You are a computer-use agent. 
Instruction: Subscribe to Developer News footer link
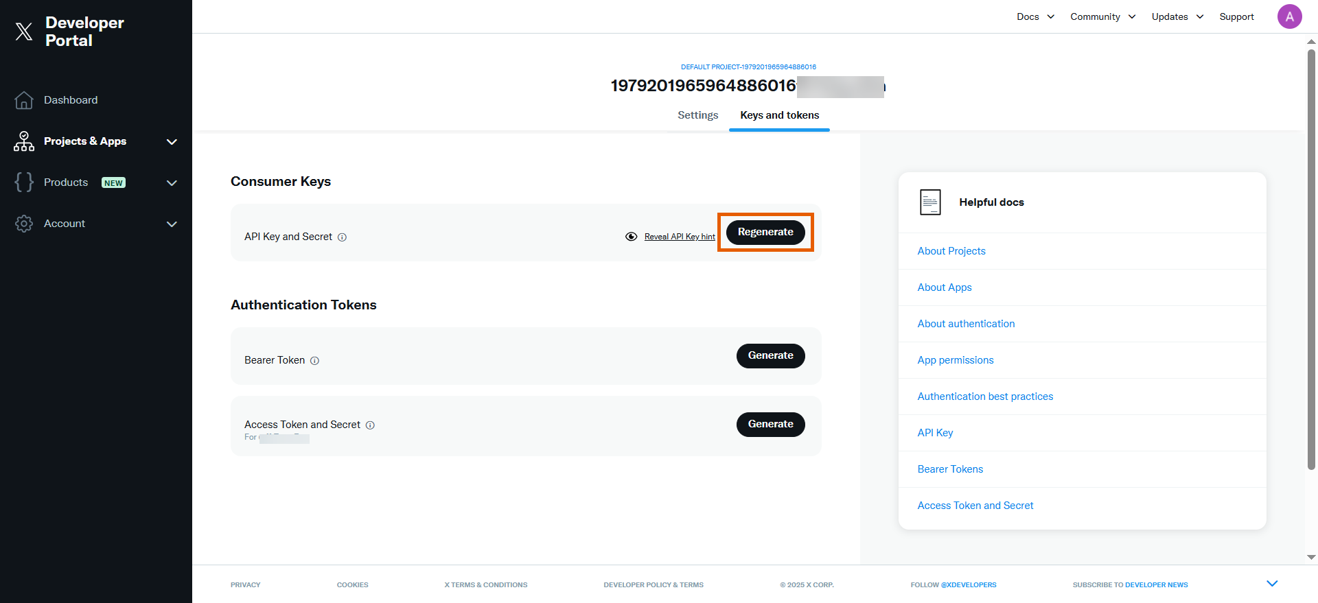1156,585
